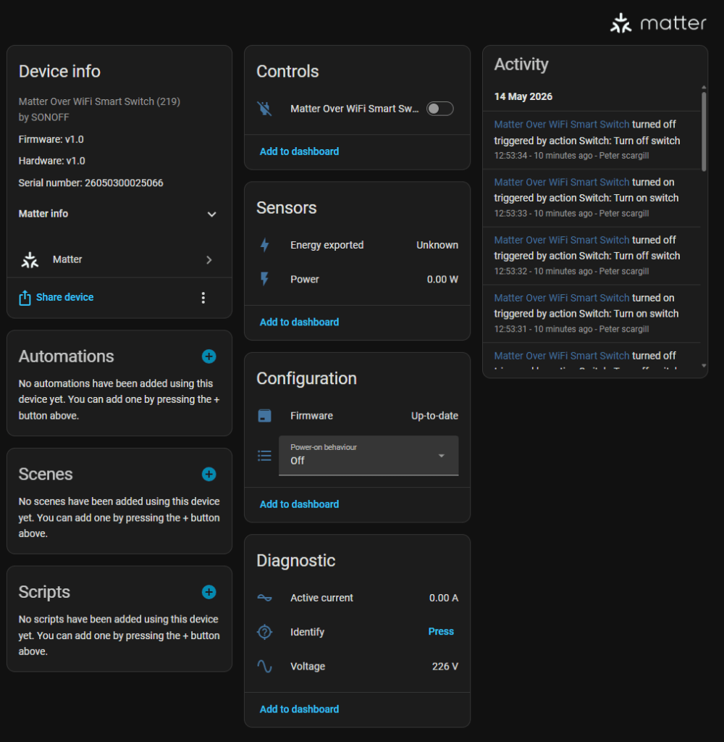
Task: Add Sensors card to dashboard
Action: tap(299, 322)
